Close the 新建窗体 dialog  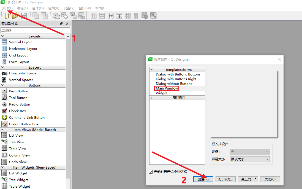coord(279,59)
